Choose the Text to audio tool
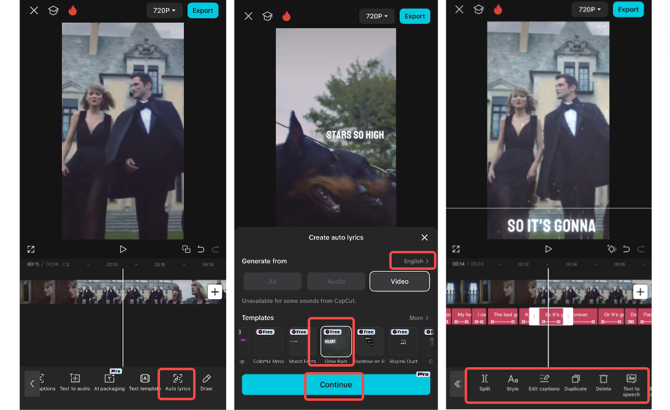670x410 pixels. (x=75, y=382)
